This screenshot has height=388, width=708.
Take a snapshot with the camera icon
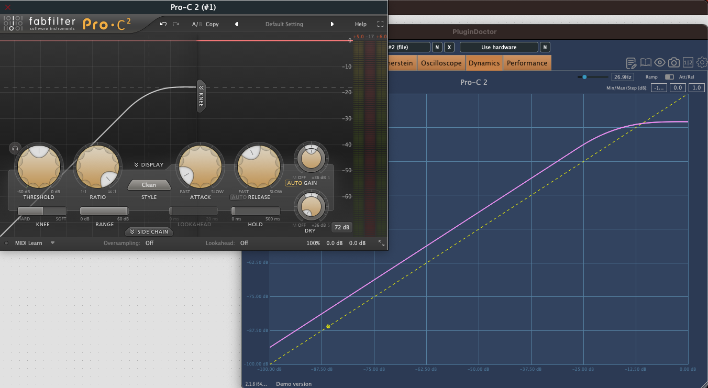(674, 63)
